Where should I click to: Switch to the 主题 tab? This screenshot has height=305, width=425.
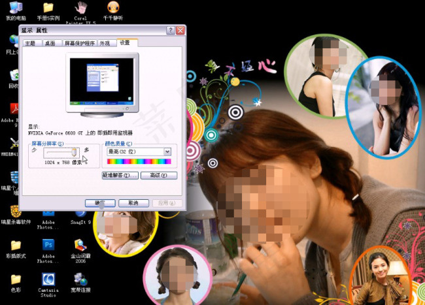32,43
